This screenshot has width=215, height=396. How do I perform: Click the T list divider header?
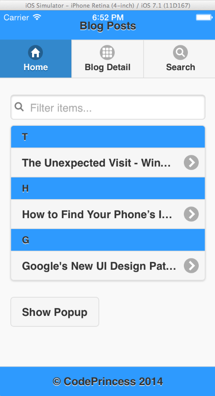point(108,137)
